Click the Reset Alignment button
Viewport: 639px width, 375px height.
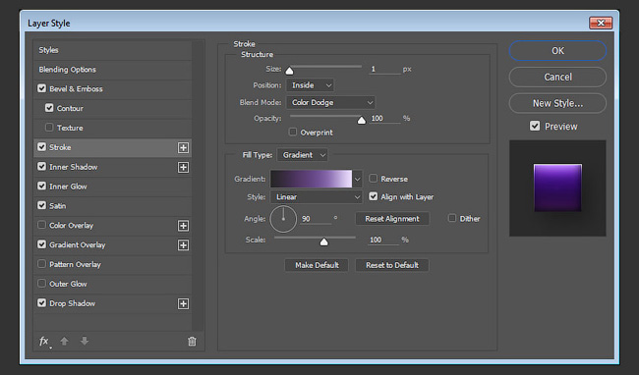click(x=392, y=219)
